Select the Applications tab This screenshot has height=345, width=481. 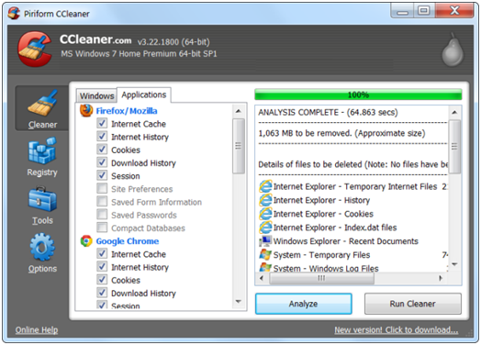point(144,95)
